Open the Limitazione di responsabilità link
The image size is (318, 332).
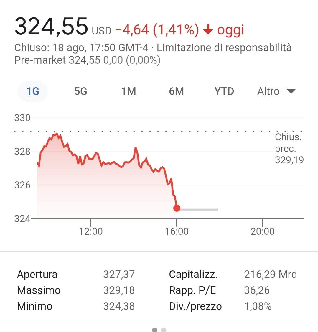224,48
